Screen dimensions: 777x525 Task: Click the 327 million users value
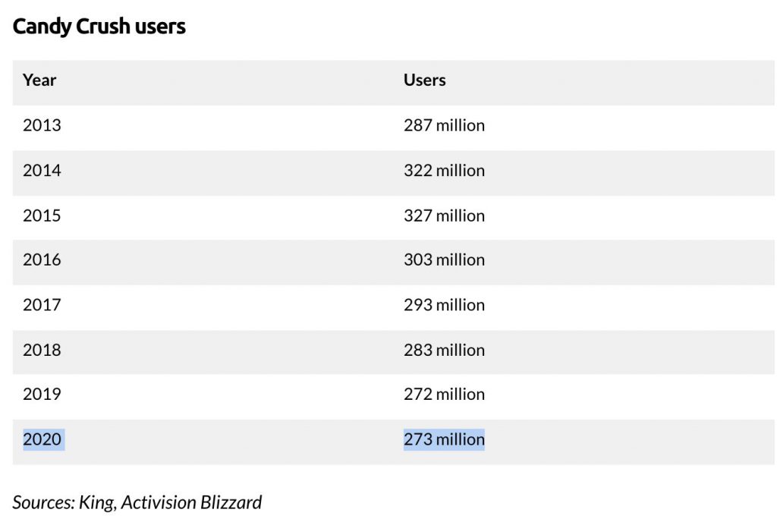(x=444, y=215)
